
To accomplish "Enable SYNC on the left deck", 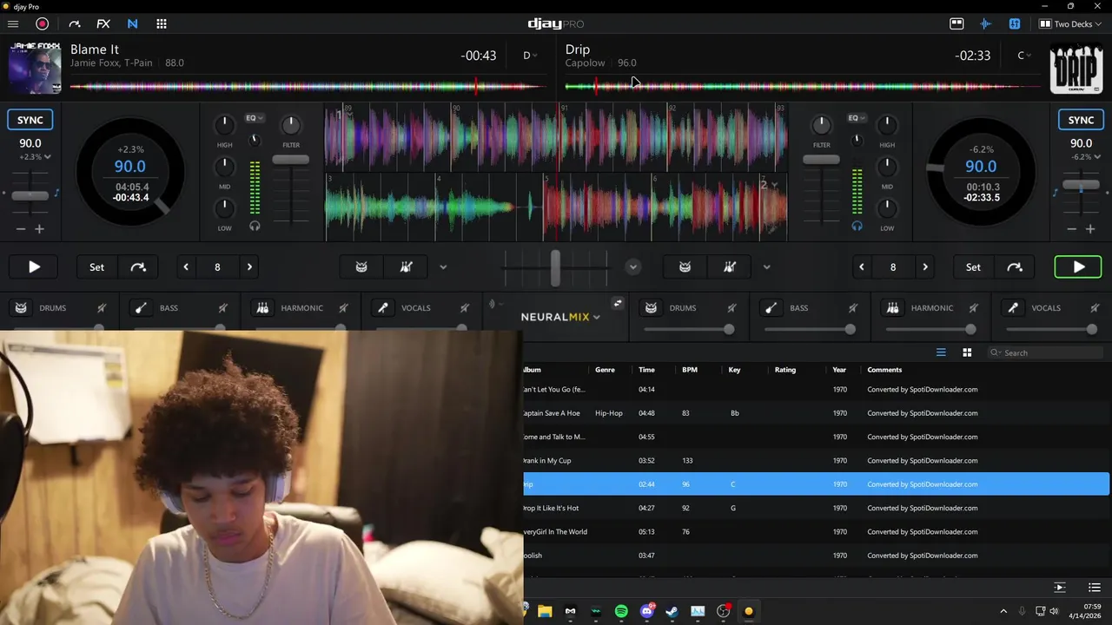I will tap(30, 120).
